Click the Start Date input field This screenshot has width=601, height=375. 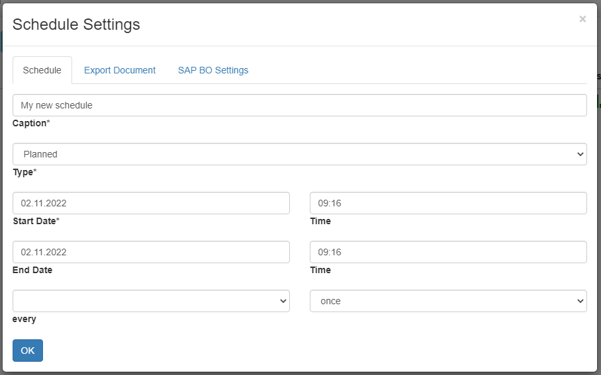point(151,203)
